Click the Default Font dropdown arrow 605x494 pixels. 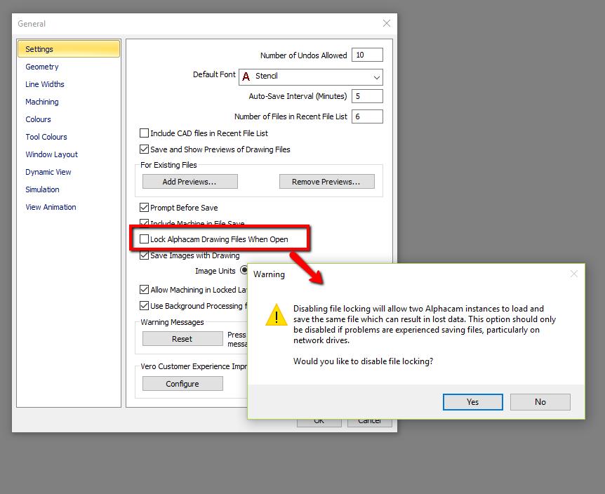point(377,77)
